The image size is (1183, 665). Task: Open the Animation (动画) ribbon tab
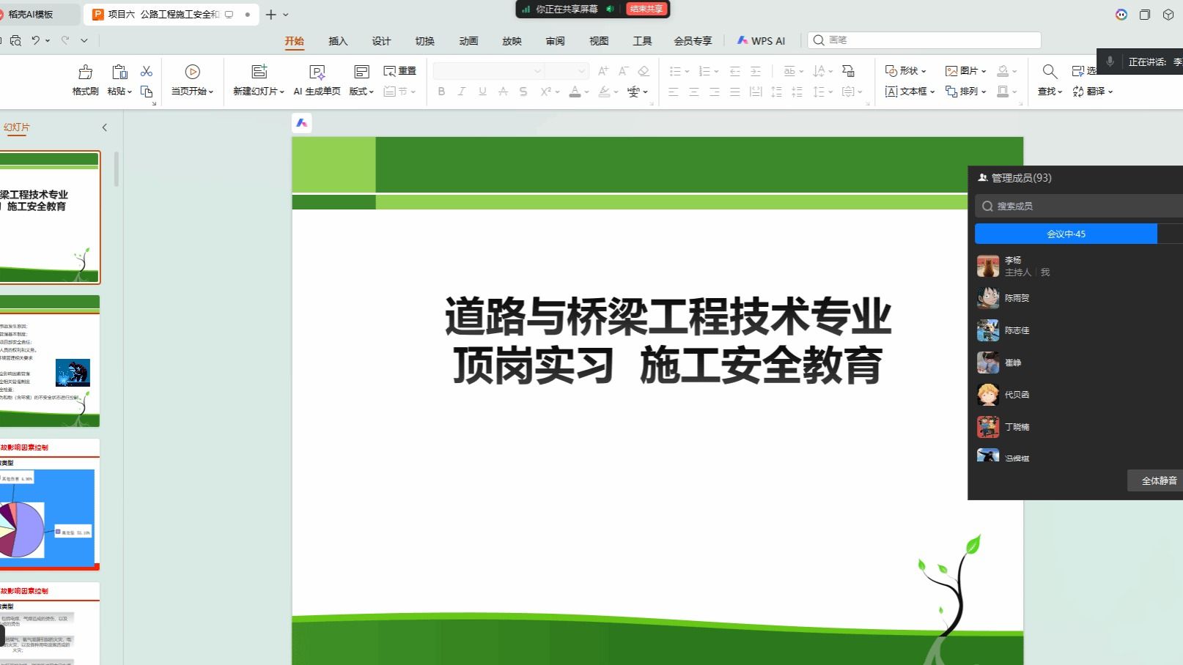[468, 41]
